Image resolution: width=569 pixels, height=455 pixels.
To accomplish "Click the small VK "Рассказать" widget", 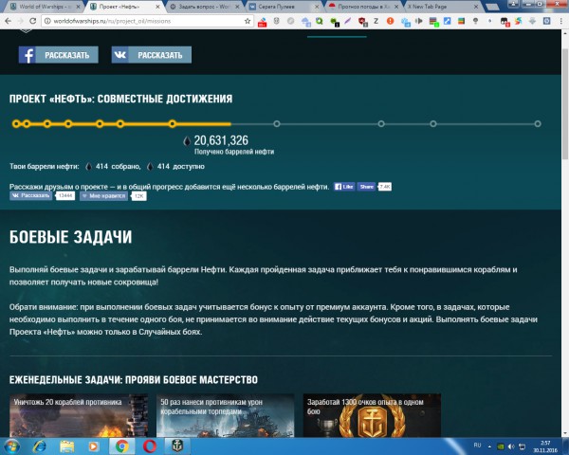I will point(31,196).
